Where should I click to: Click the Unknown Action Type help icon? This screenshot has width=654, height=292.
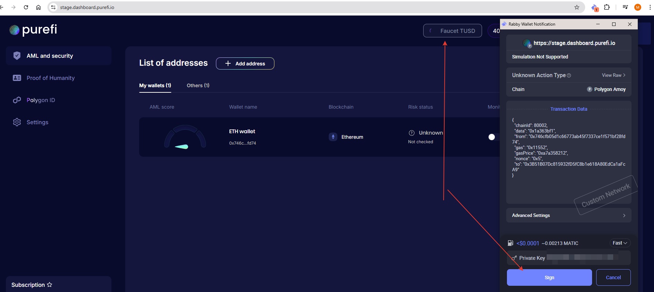coord(569,75)
